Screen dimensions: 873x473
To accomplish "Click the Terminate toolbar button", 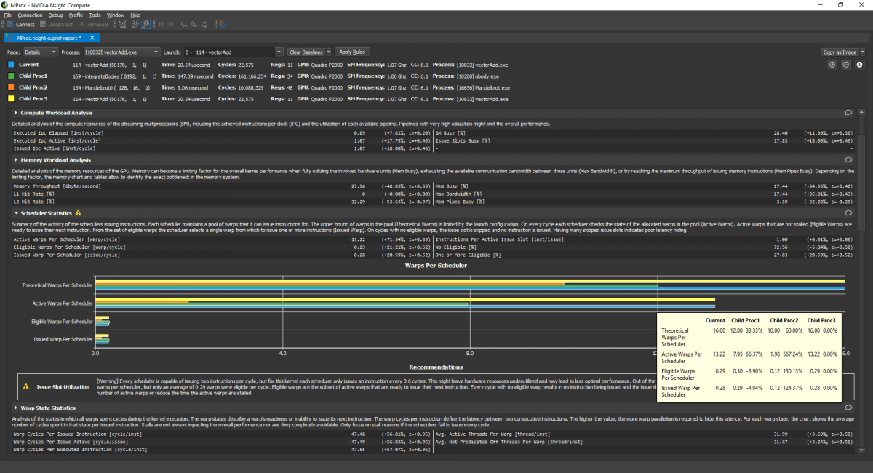I will [x=94, y=24].
